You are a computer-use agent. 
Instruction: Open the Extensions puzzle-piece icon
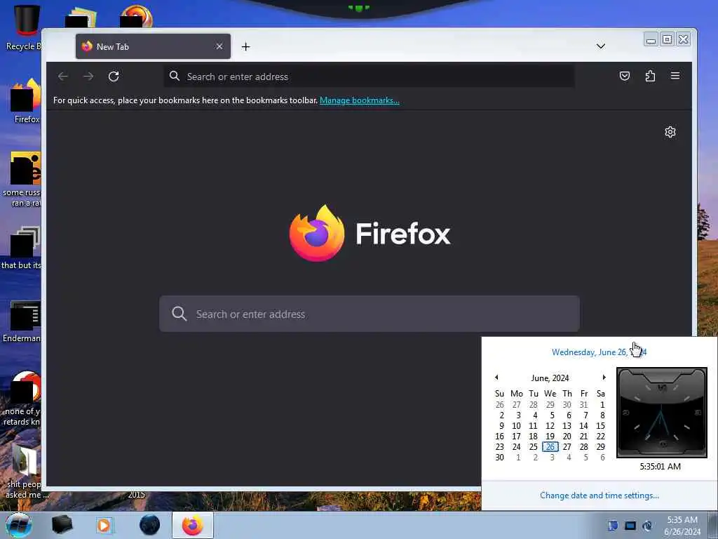click(650, 76)
